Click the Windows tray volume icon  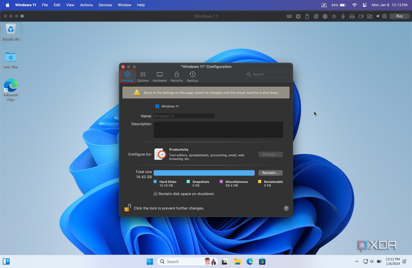pyautogui.click(x=372, y=262)
